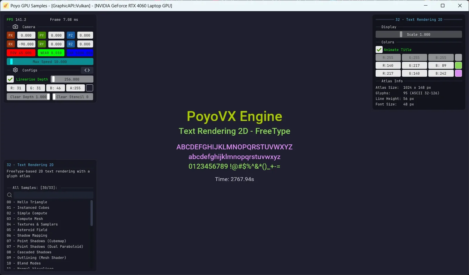Collapse the Colors section header
Image resolution: width=469 pixels, height=275 pixels.
click(388, 42)
